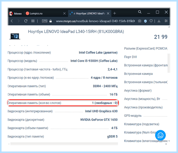Click the value 16 ГБ
Image resolution: width=178 pixels, height=153 pixels.
[x=114, y=94]
